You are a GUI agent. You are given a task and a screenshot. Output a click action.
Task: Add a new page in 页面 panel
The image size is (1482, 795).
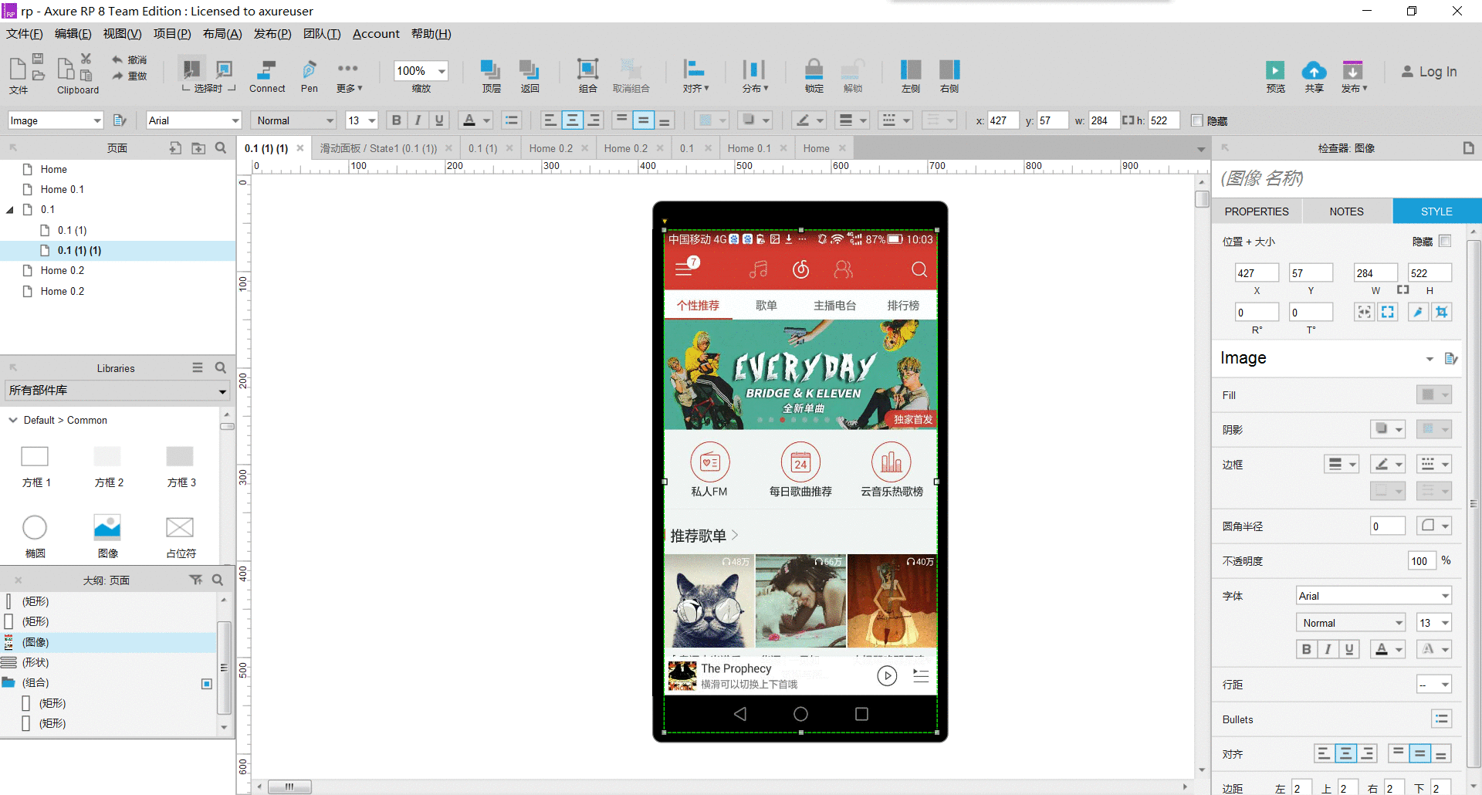pyautogui.click(x=175, y=147)
